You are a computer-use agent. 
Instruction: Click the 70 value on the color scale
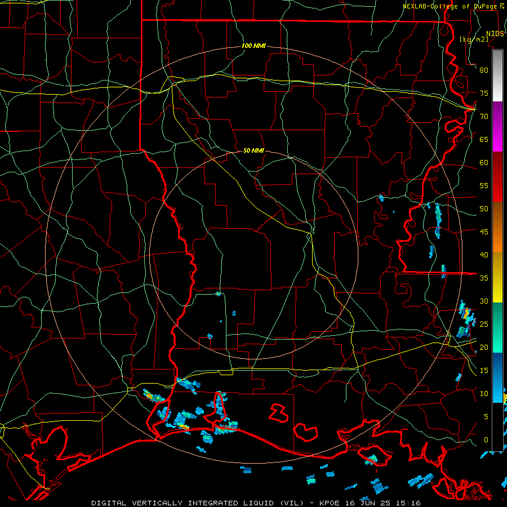click(484, 117)
